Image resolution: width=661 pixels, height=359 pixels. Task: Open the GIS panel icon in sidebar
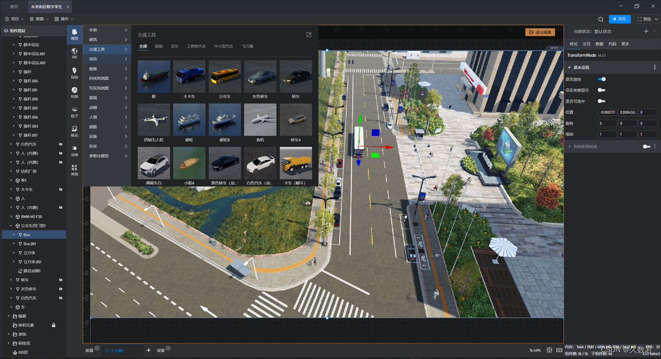pos(74,53)
